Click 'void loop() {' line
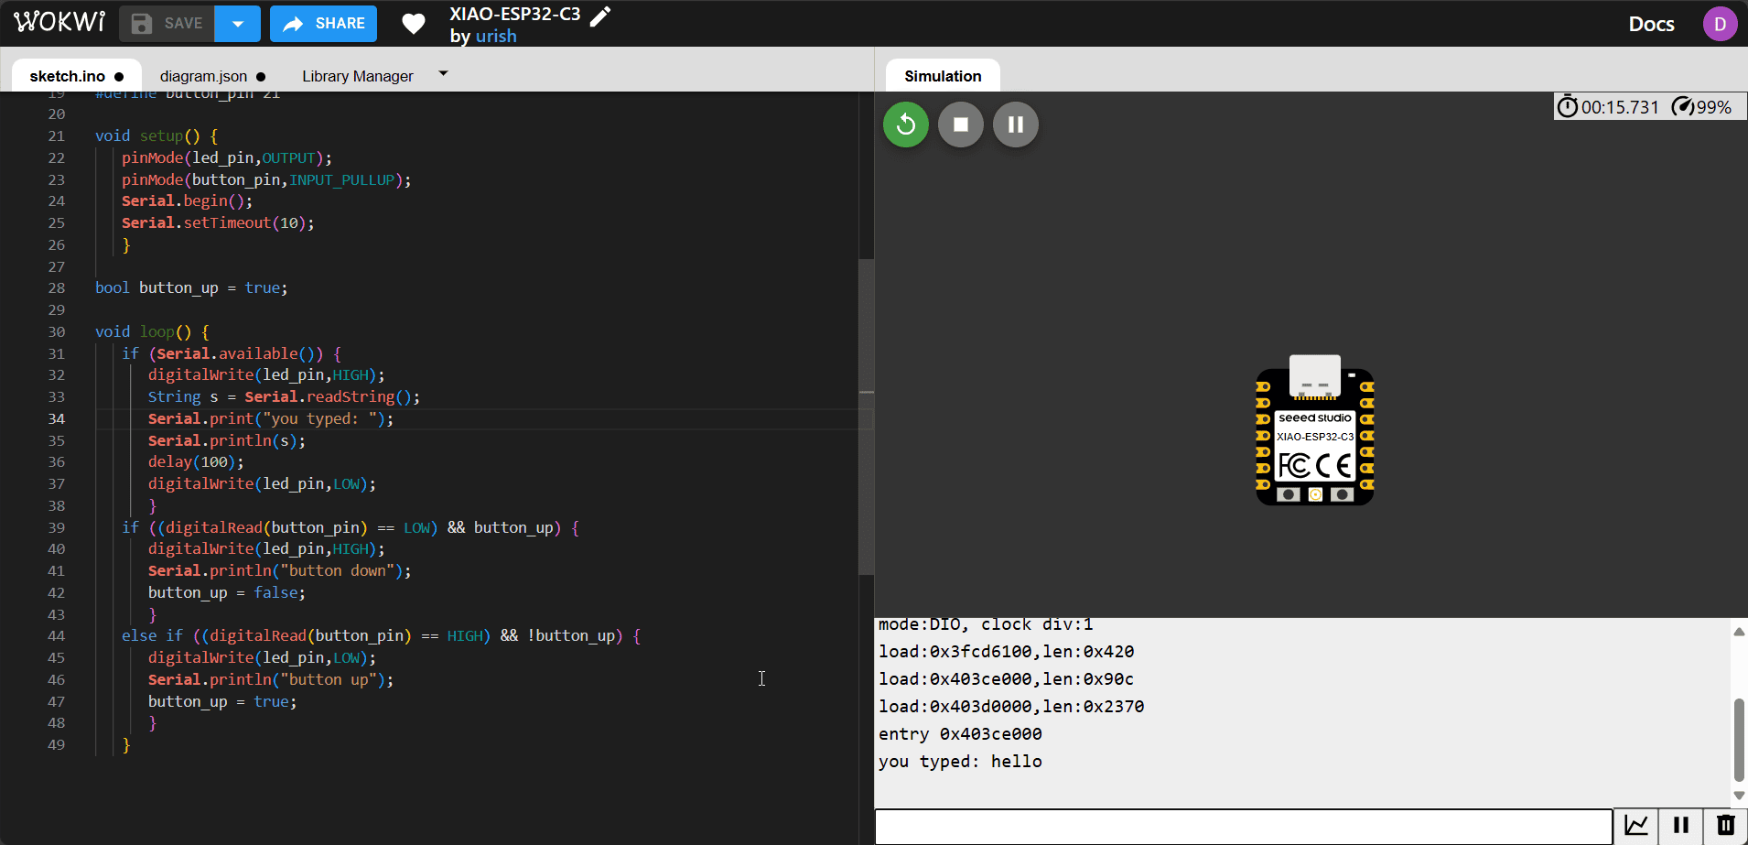1748x845 pixels. point(152,331)
